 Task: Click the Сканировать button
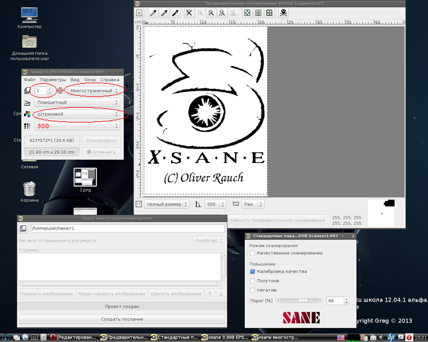(x=101, y=140)
